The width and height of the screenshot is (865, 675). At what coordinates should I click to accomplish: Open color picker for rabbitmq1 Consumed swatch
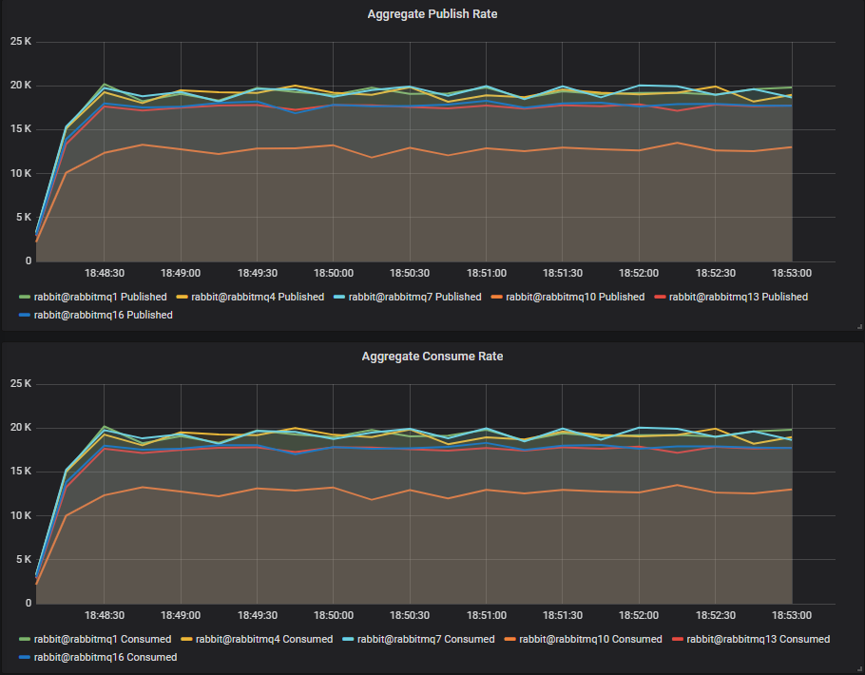tap(24, 639)
